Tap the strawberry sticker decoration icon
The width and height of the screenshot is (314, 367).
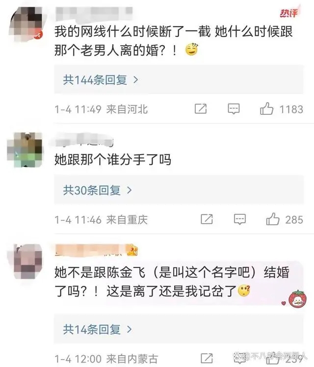297,299
